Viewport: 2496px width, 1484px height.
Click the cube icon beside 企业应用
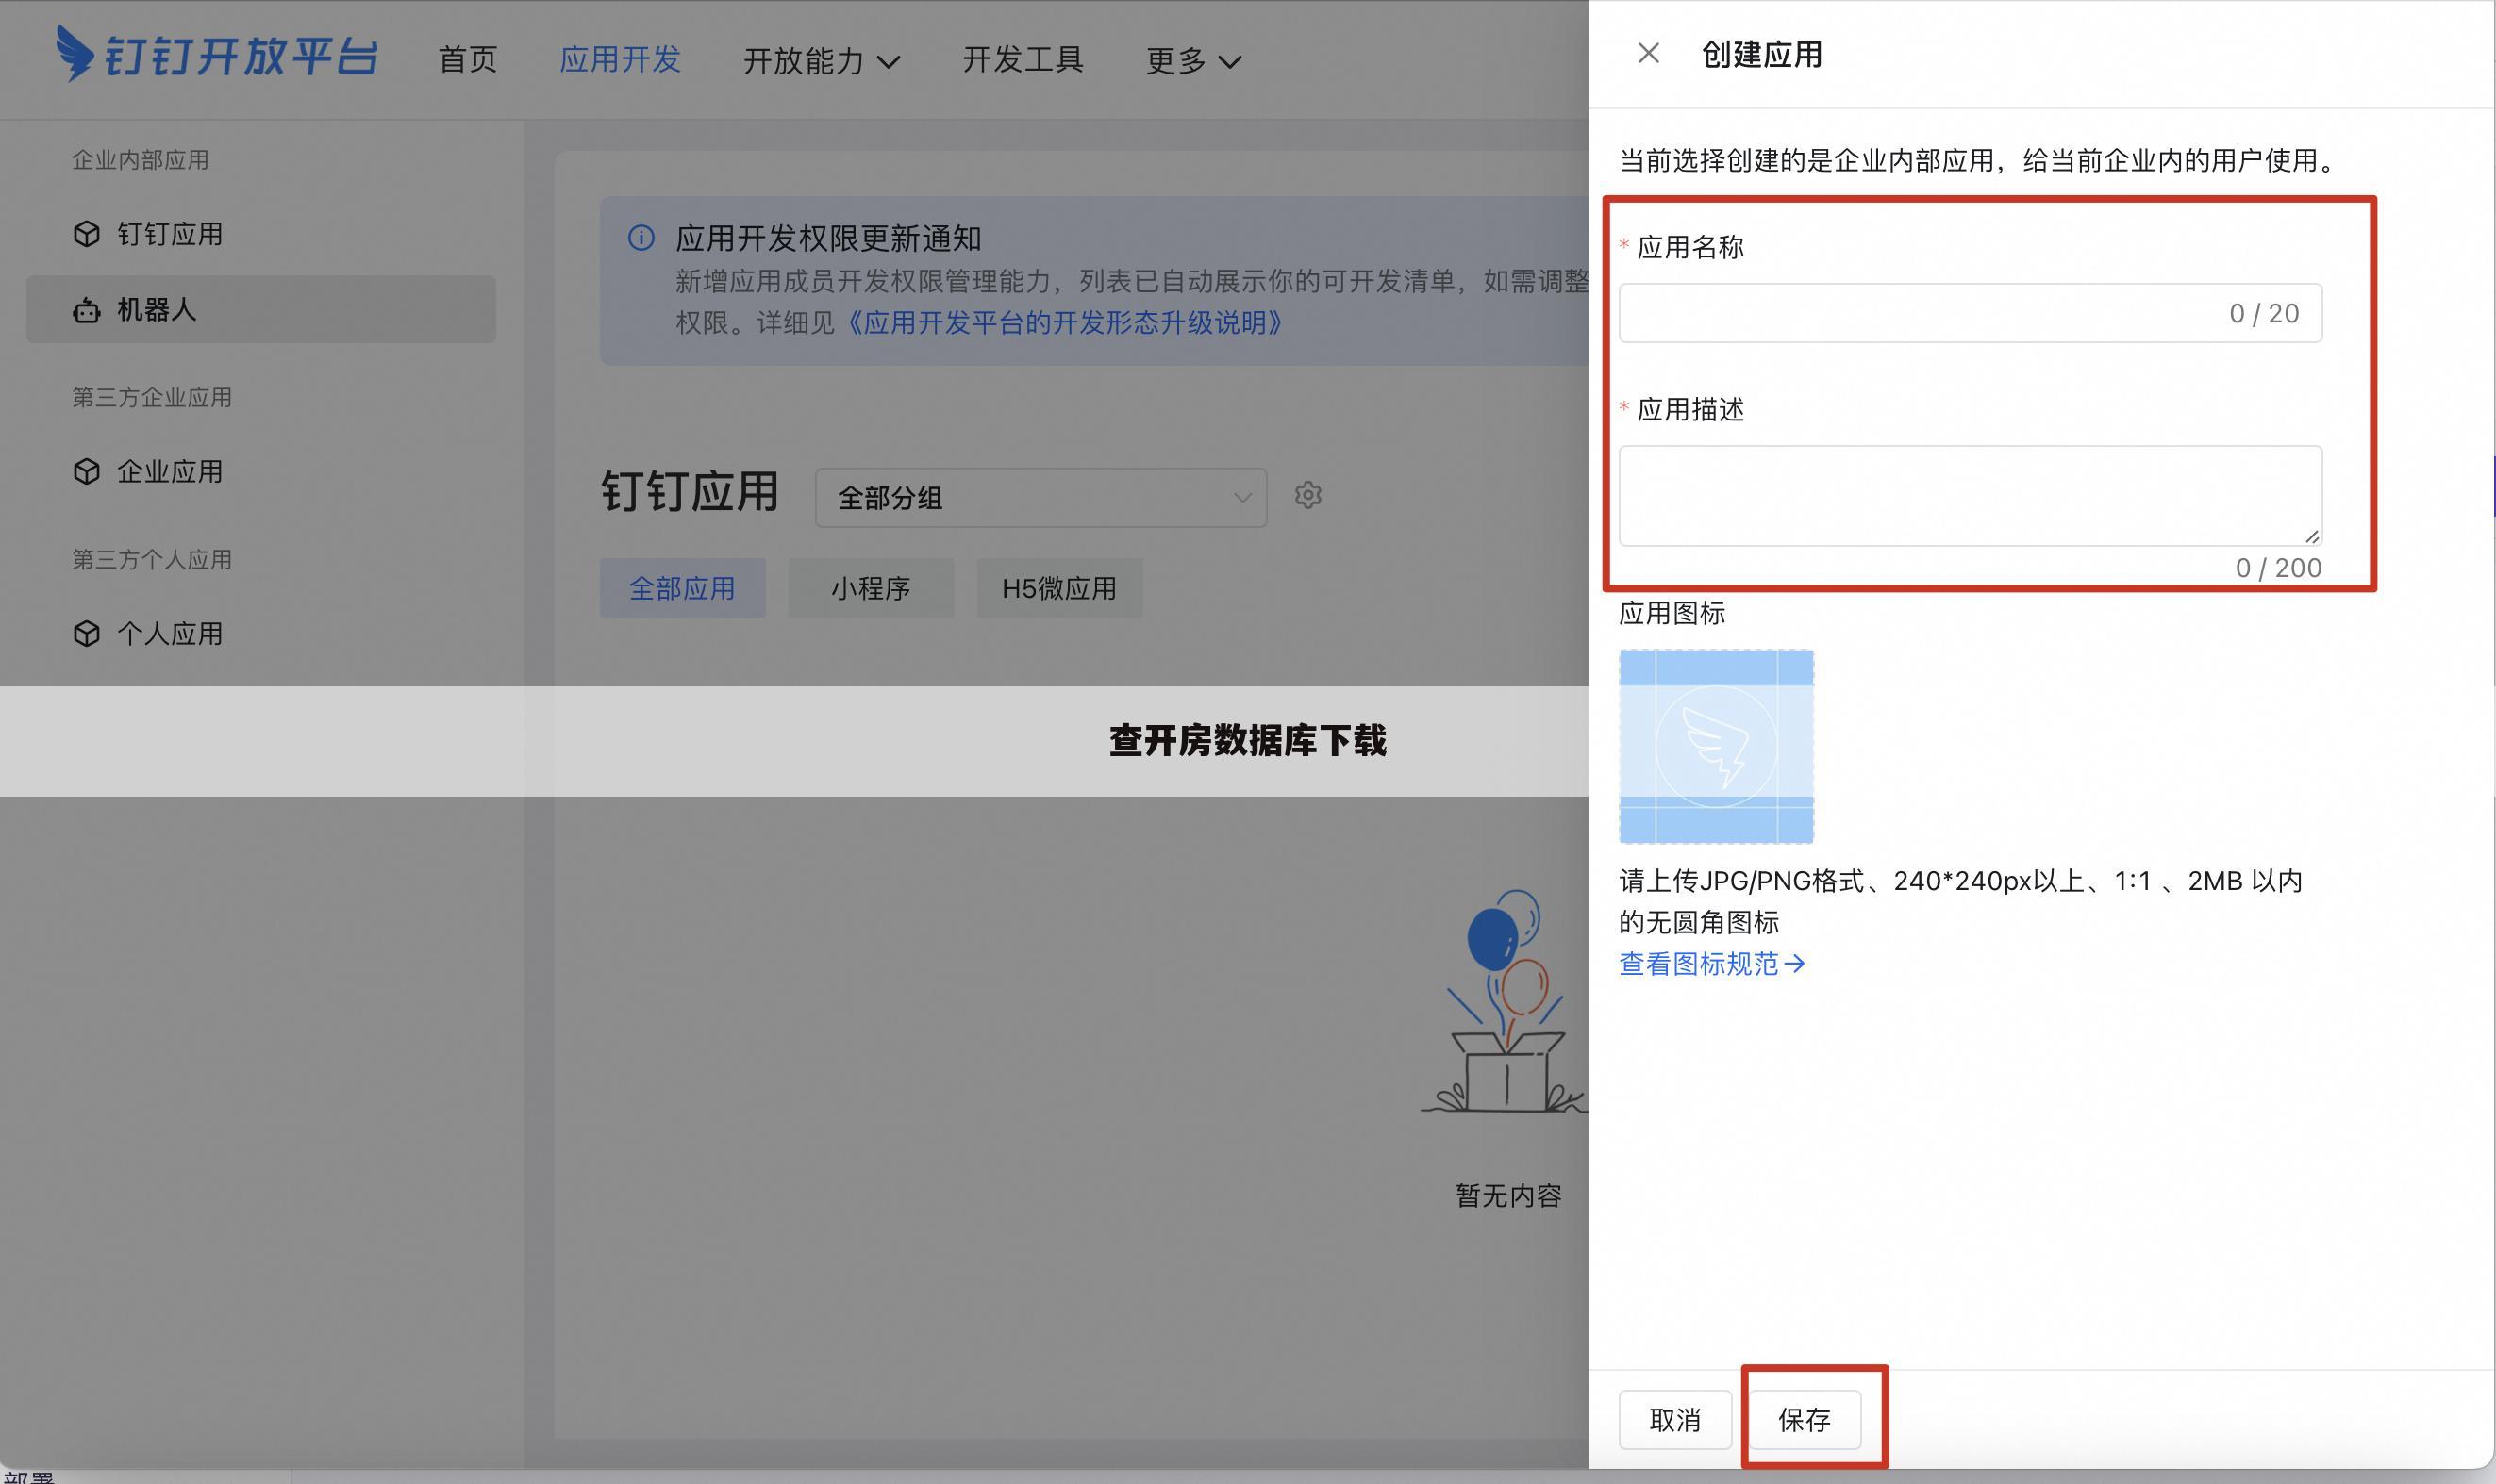tap(87, 472)
